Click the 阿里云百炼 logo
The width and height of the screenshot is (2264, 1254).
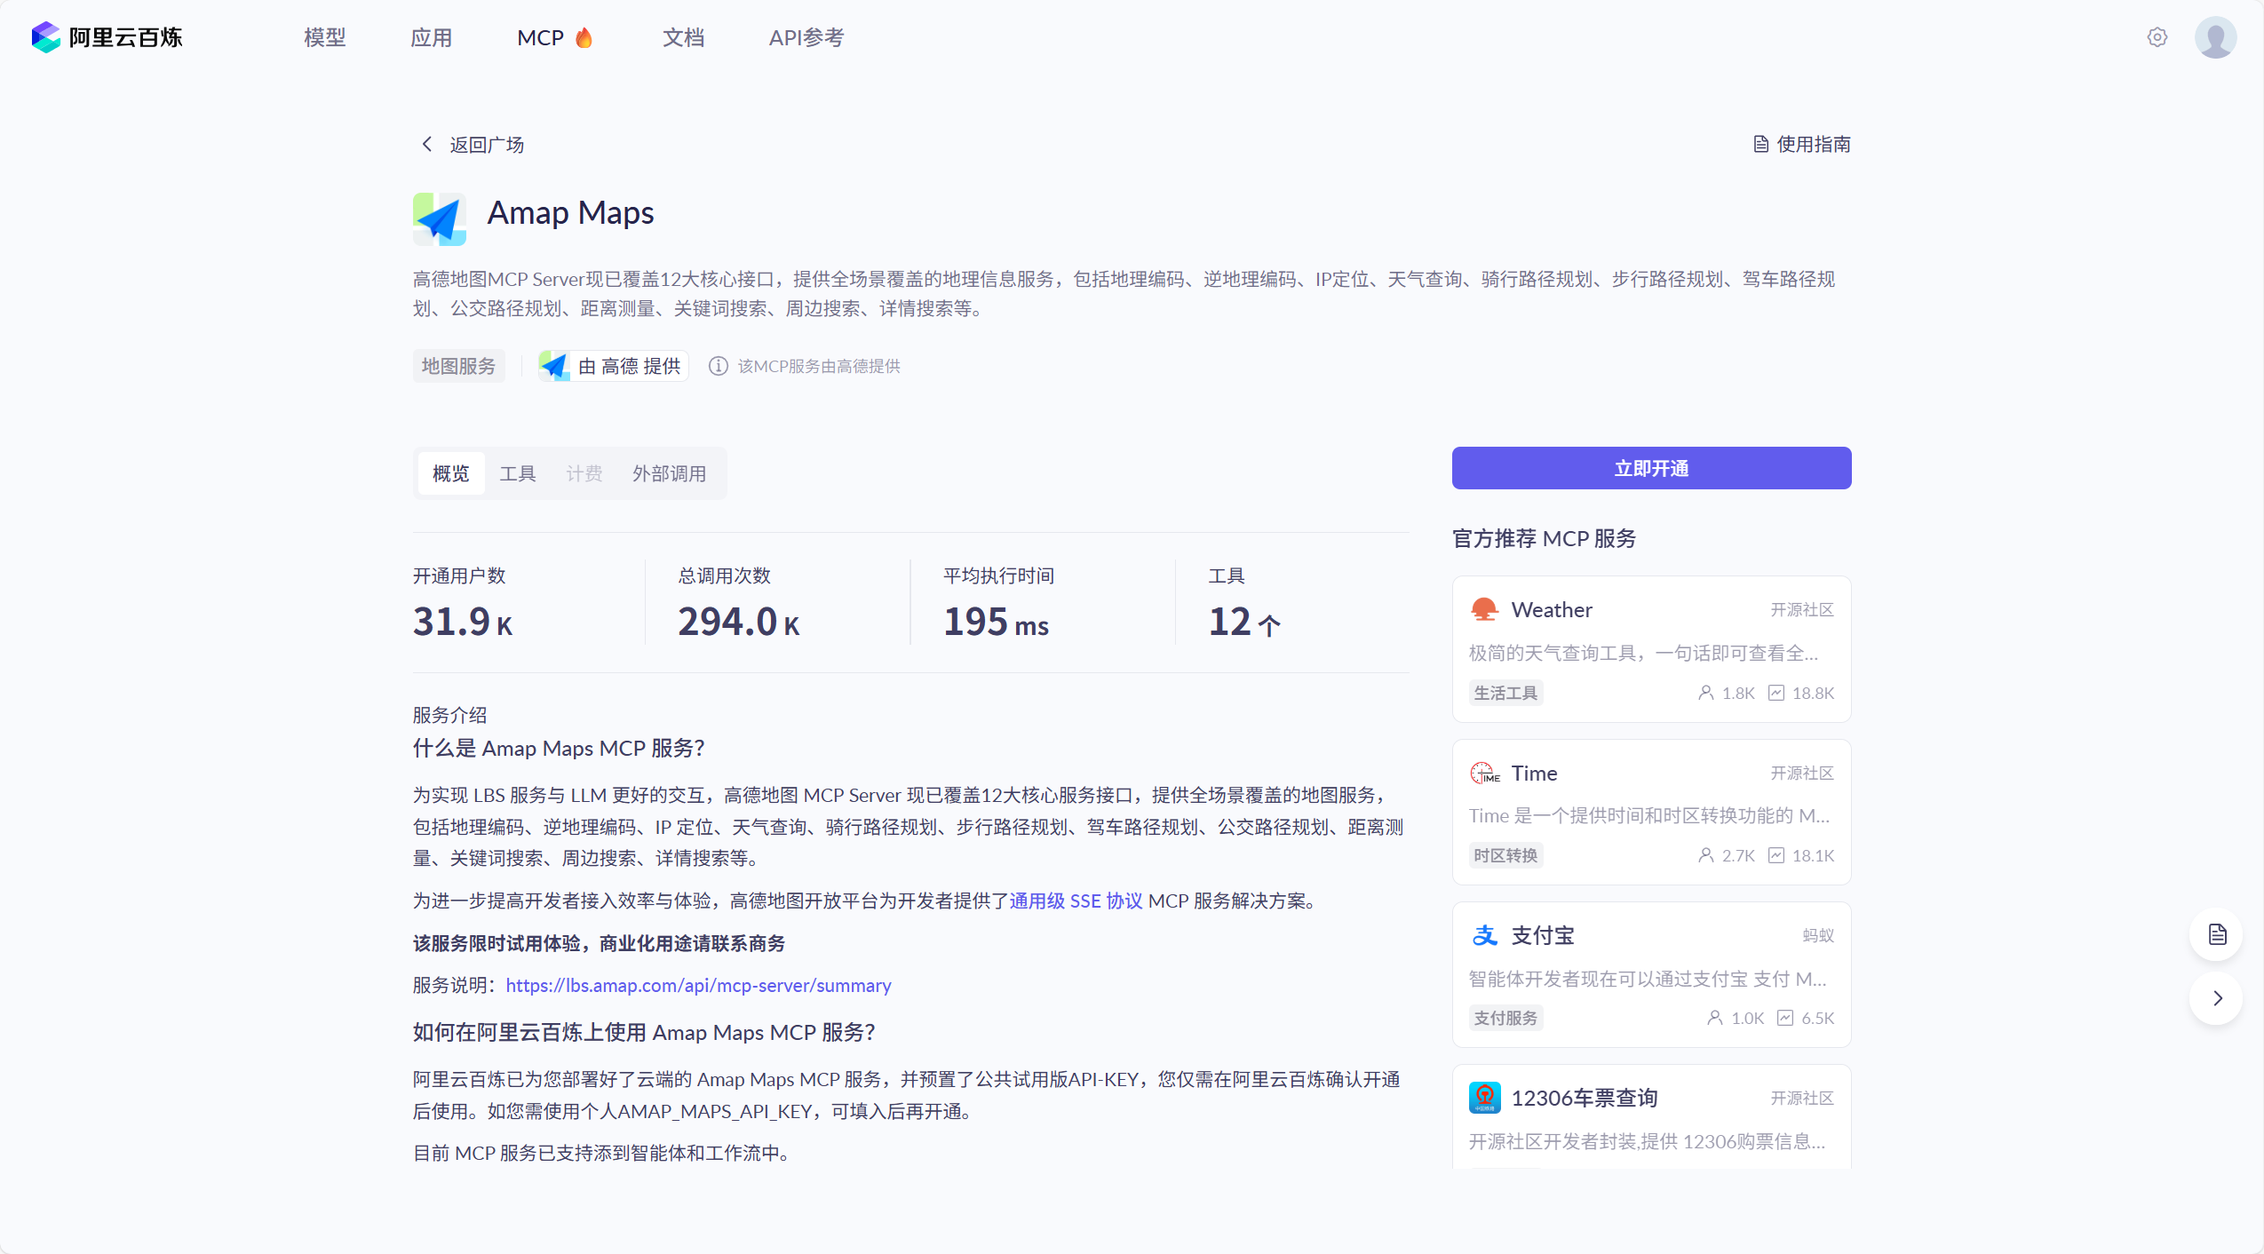click(x=107, y=37)
